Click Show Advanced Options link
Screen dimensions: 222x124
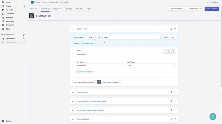click(x=85, y=72)
